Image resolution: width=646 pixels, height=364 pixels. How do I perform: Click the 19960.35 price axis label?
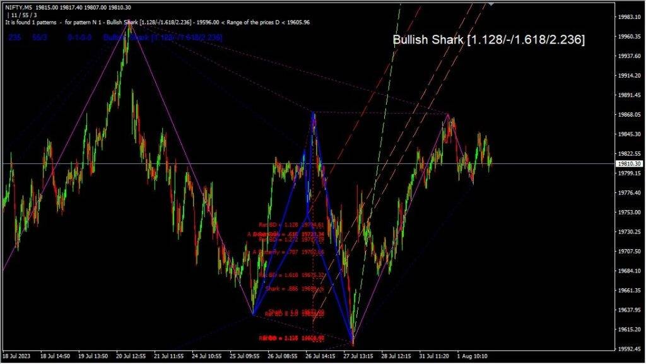point(629,36)
